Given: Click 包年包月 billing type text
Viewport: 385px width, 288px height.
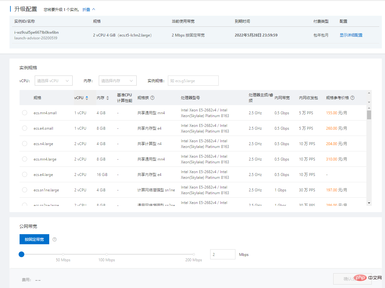Looking at the screenshot, I should click(x=321, y=35).
